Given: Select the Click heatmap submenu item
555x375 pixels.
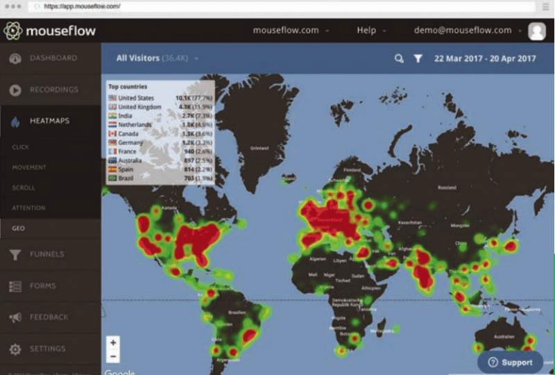Looking at the screenshot, I should coord(21,148).
